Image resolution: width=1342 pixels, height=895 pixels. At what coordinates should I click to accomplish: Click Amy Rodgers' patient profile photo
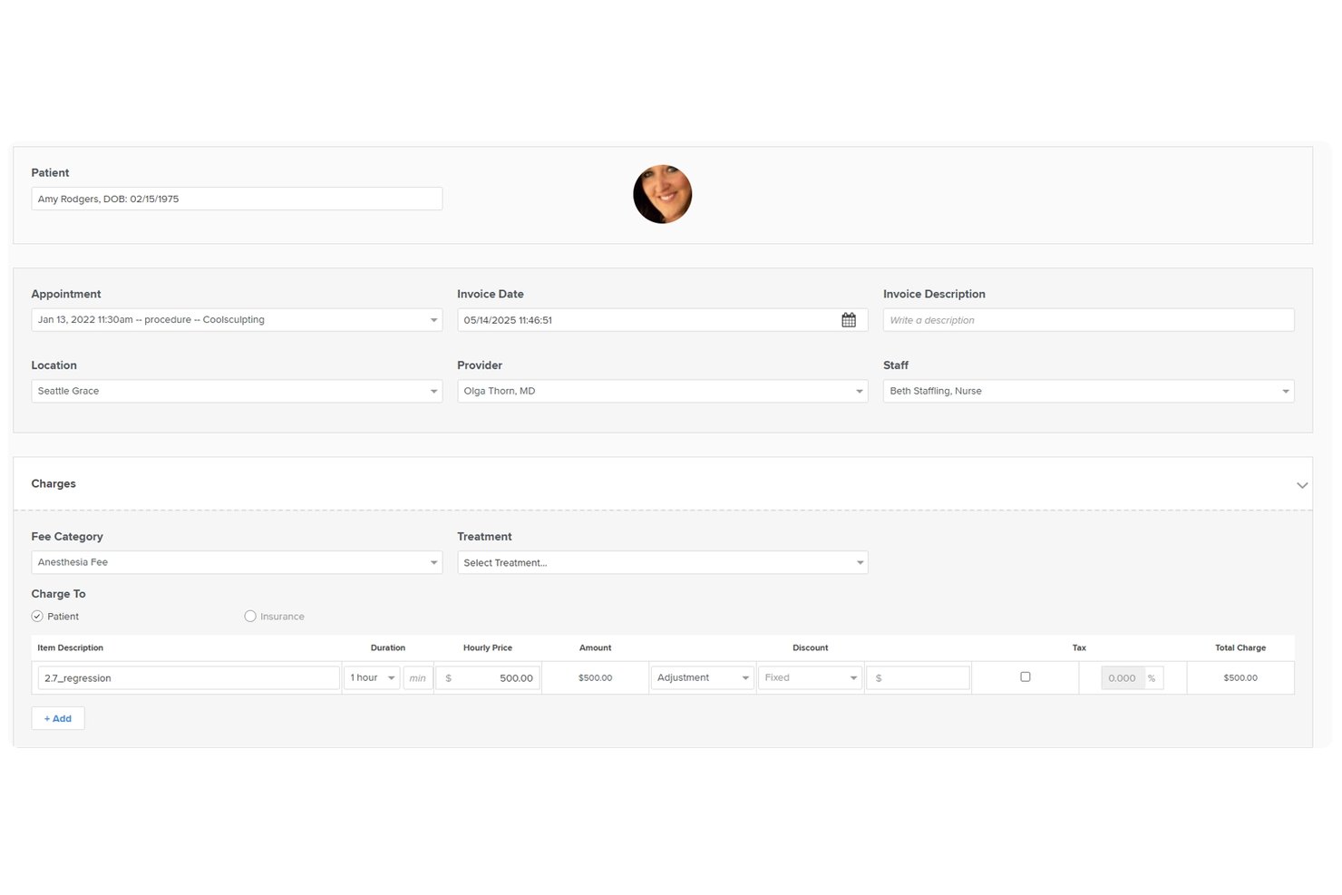click(x=662, y=194)
